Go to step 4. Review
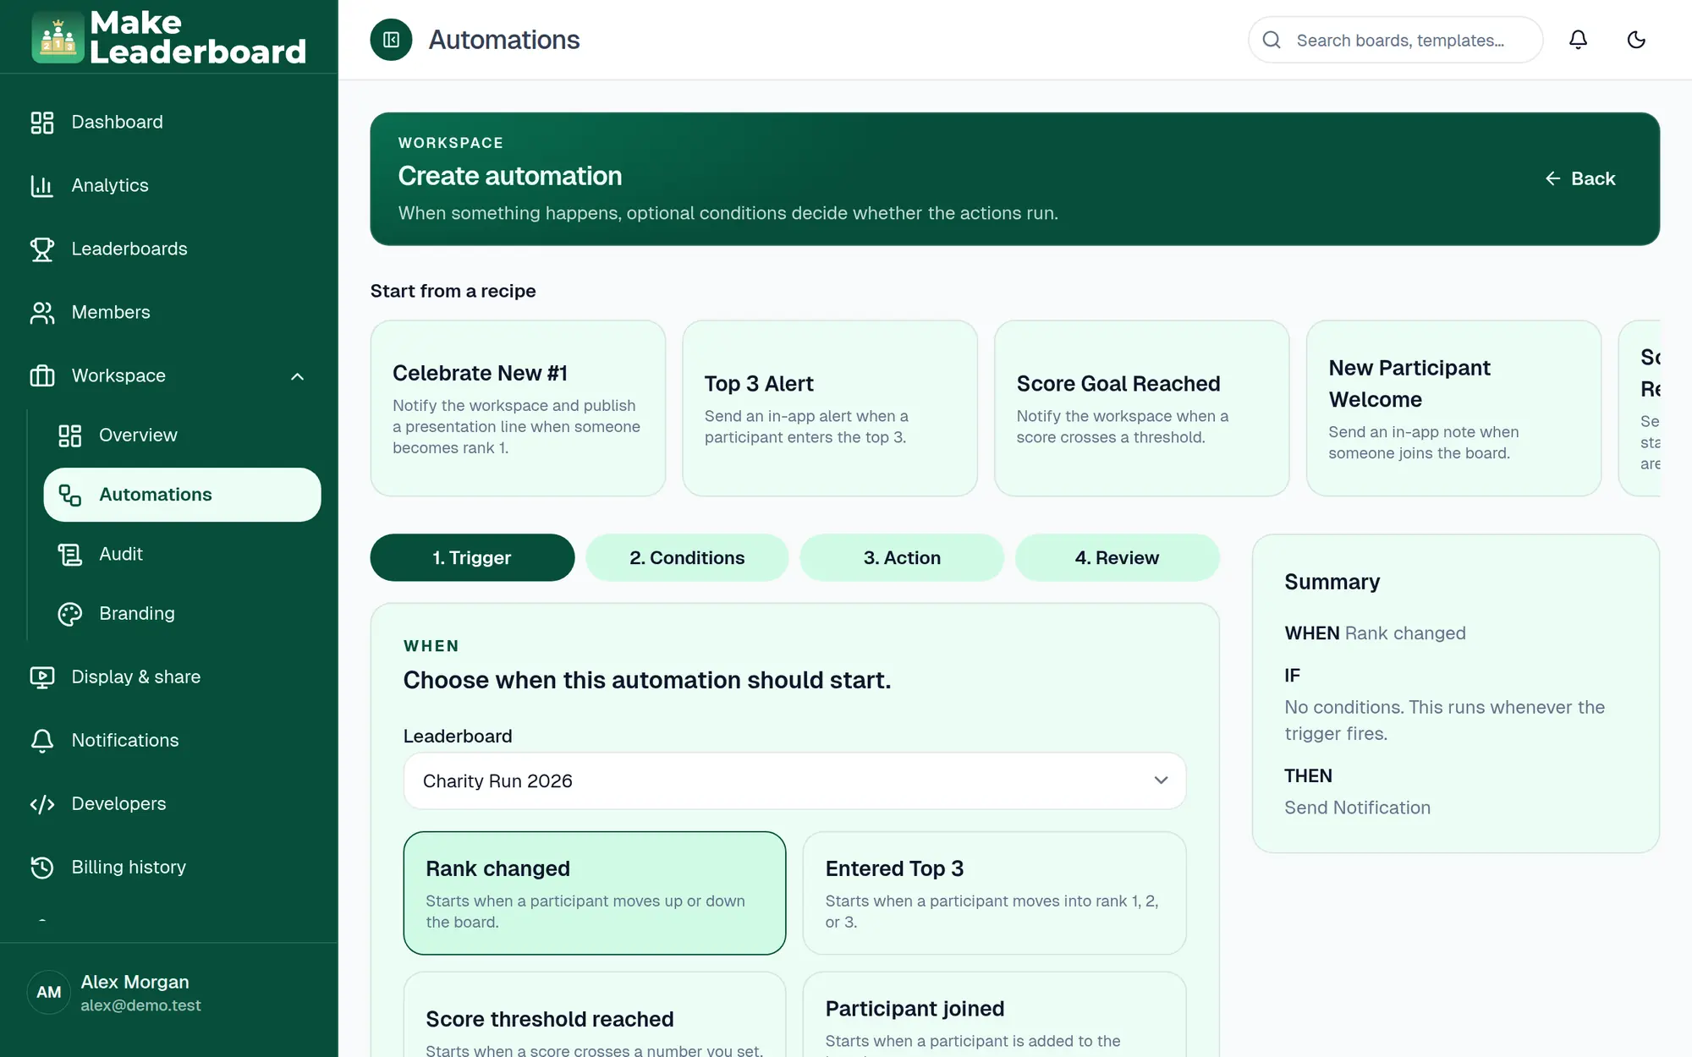 point(1117,557)
